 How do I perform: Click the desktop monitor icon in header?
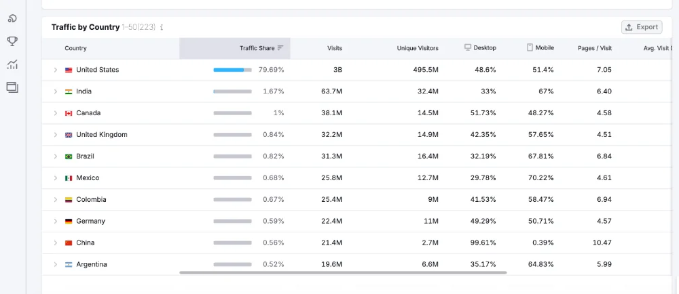point(468,47)
